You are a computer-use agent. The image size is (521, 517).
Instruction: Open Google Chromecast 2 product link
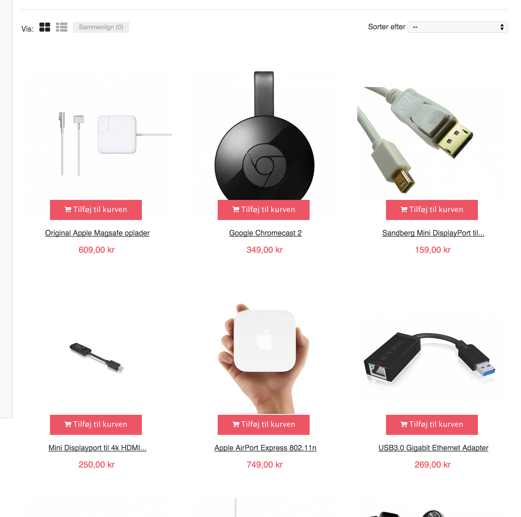pos(265,233)
